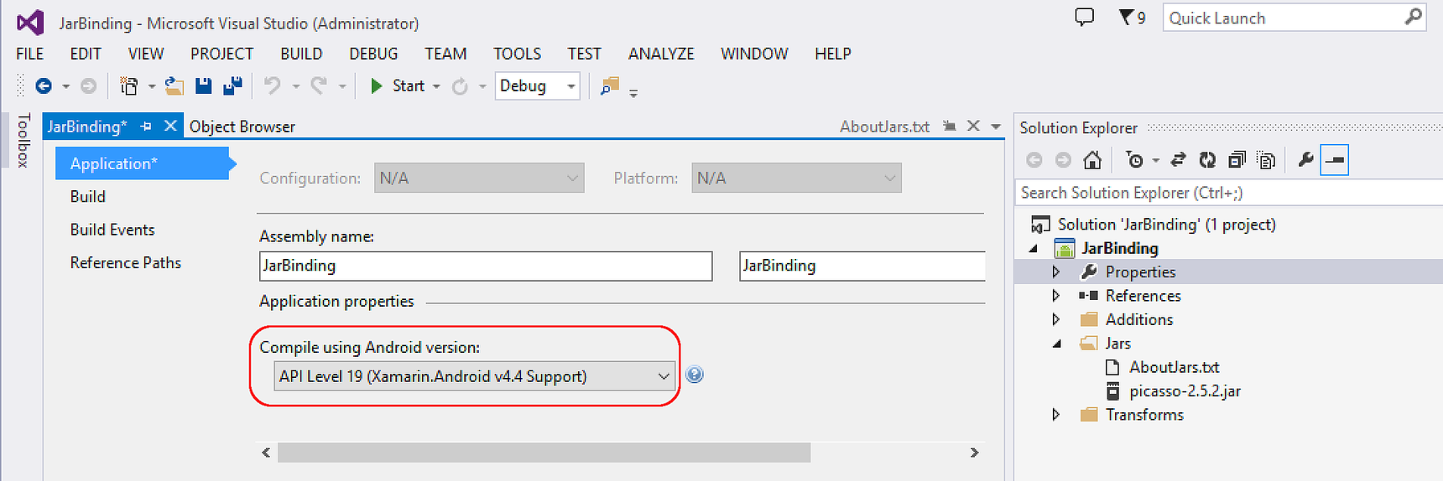The height and width of the screenshot is (481, 1443).
Task: Click the Undo arrow icon
Action: click(272, 85)
